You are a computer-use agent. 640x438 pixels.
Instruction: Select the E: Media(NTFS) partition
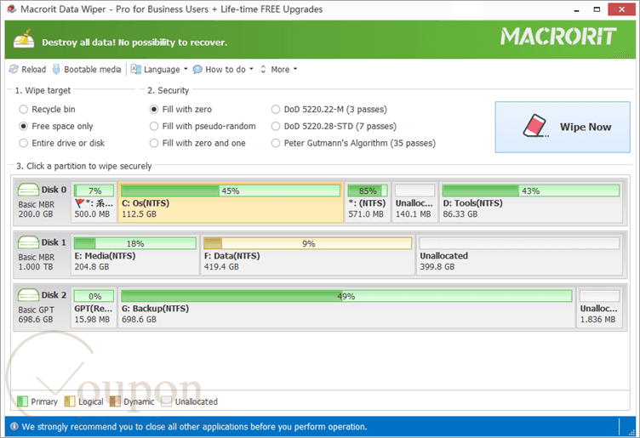coord(135,255)
